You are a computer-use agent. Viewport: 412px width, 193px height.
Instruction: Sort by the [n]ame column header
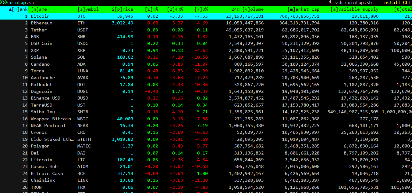(39, 9)
